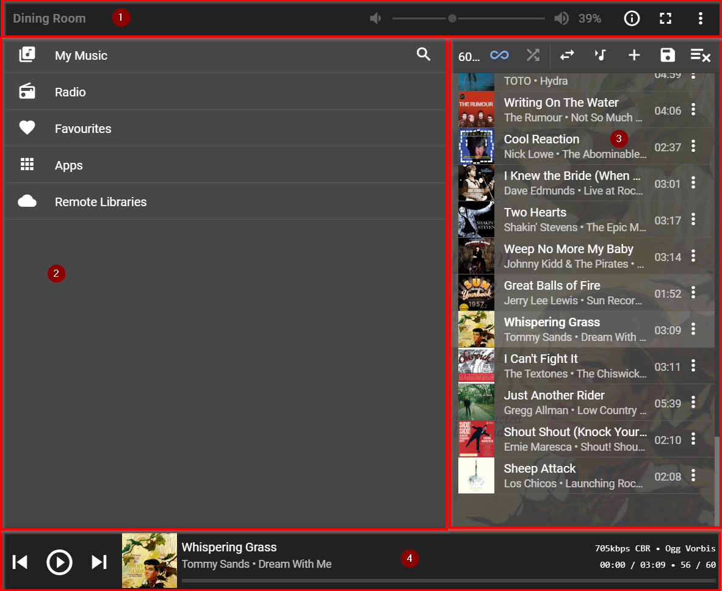Screen dimensions: 722x591
Task: Open the Radio section
Action: point(70,92)
